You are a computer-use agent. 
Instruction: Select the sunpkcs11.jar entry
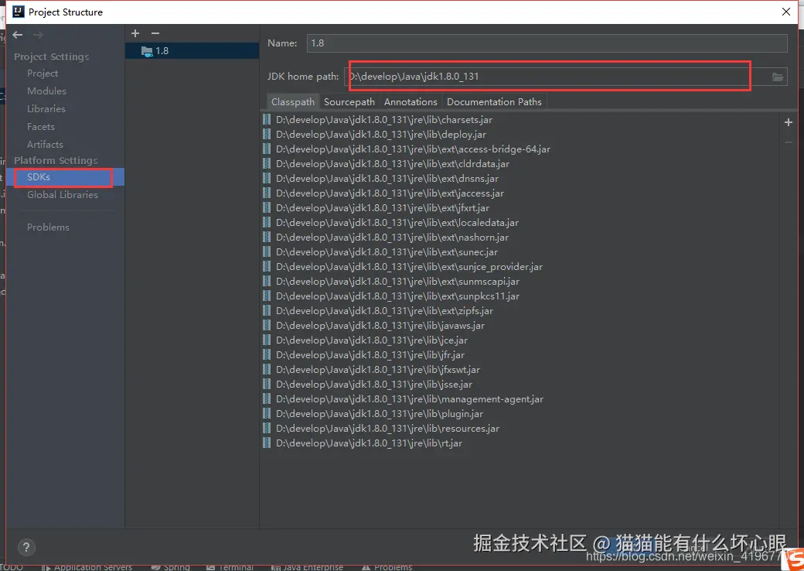pyautogui.click(x=398, y=296)
